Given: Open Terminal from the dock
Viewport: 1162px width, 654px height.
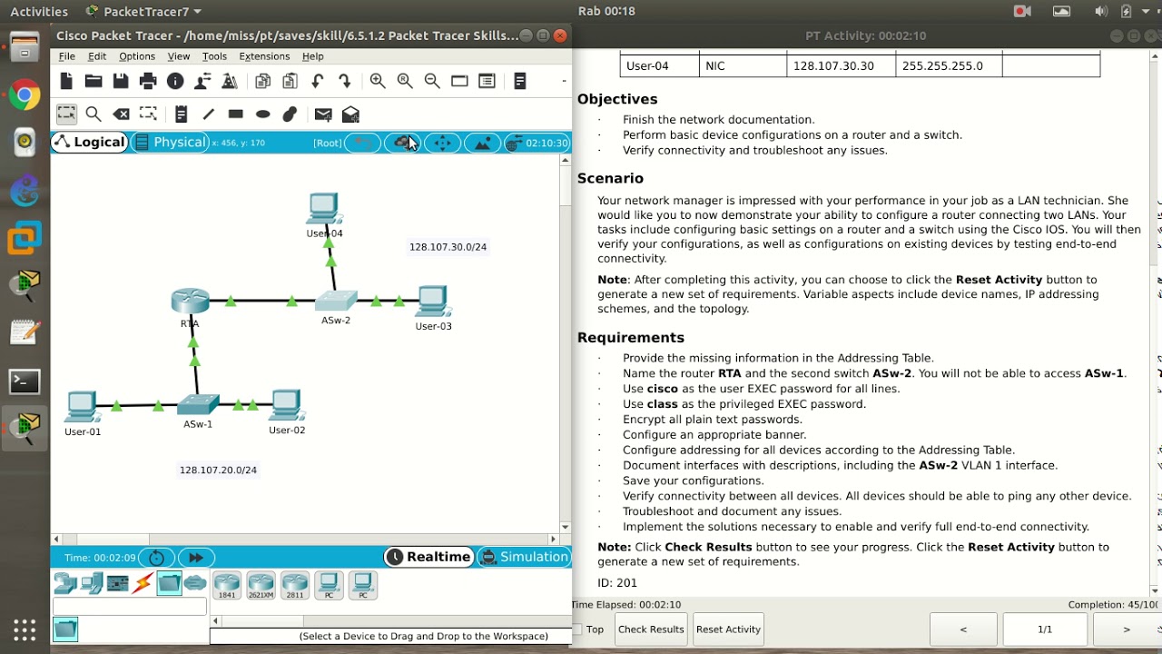Looking at the screenshot, I should [x=25, y=381].
